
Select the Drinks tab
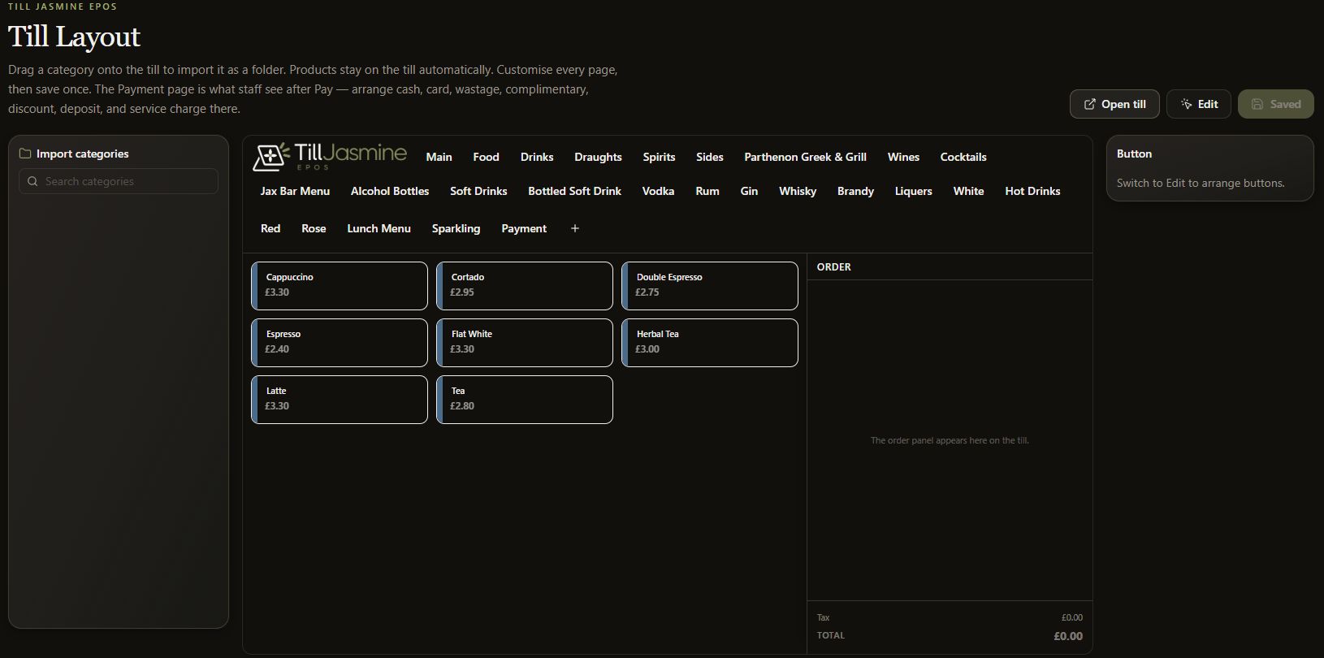(537, 157)
